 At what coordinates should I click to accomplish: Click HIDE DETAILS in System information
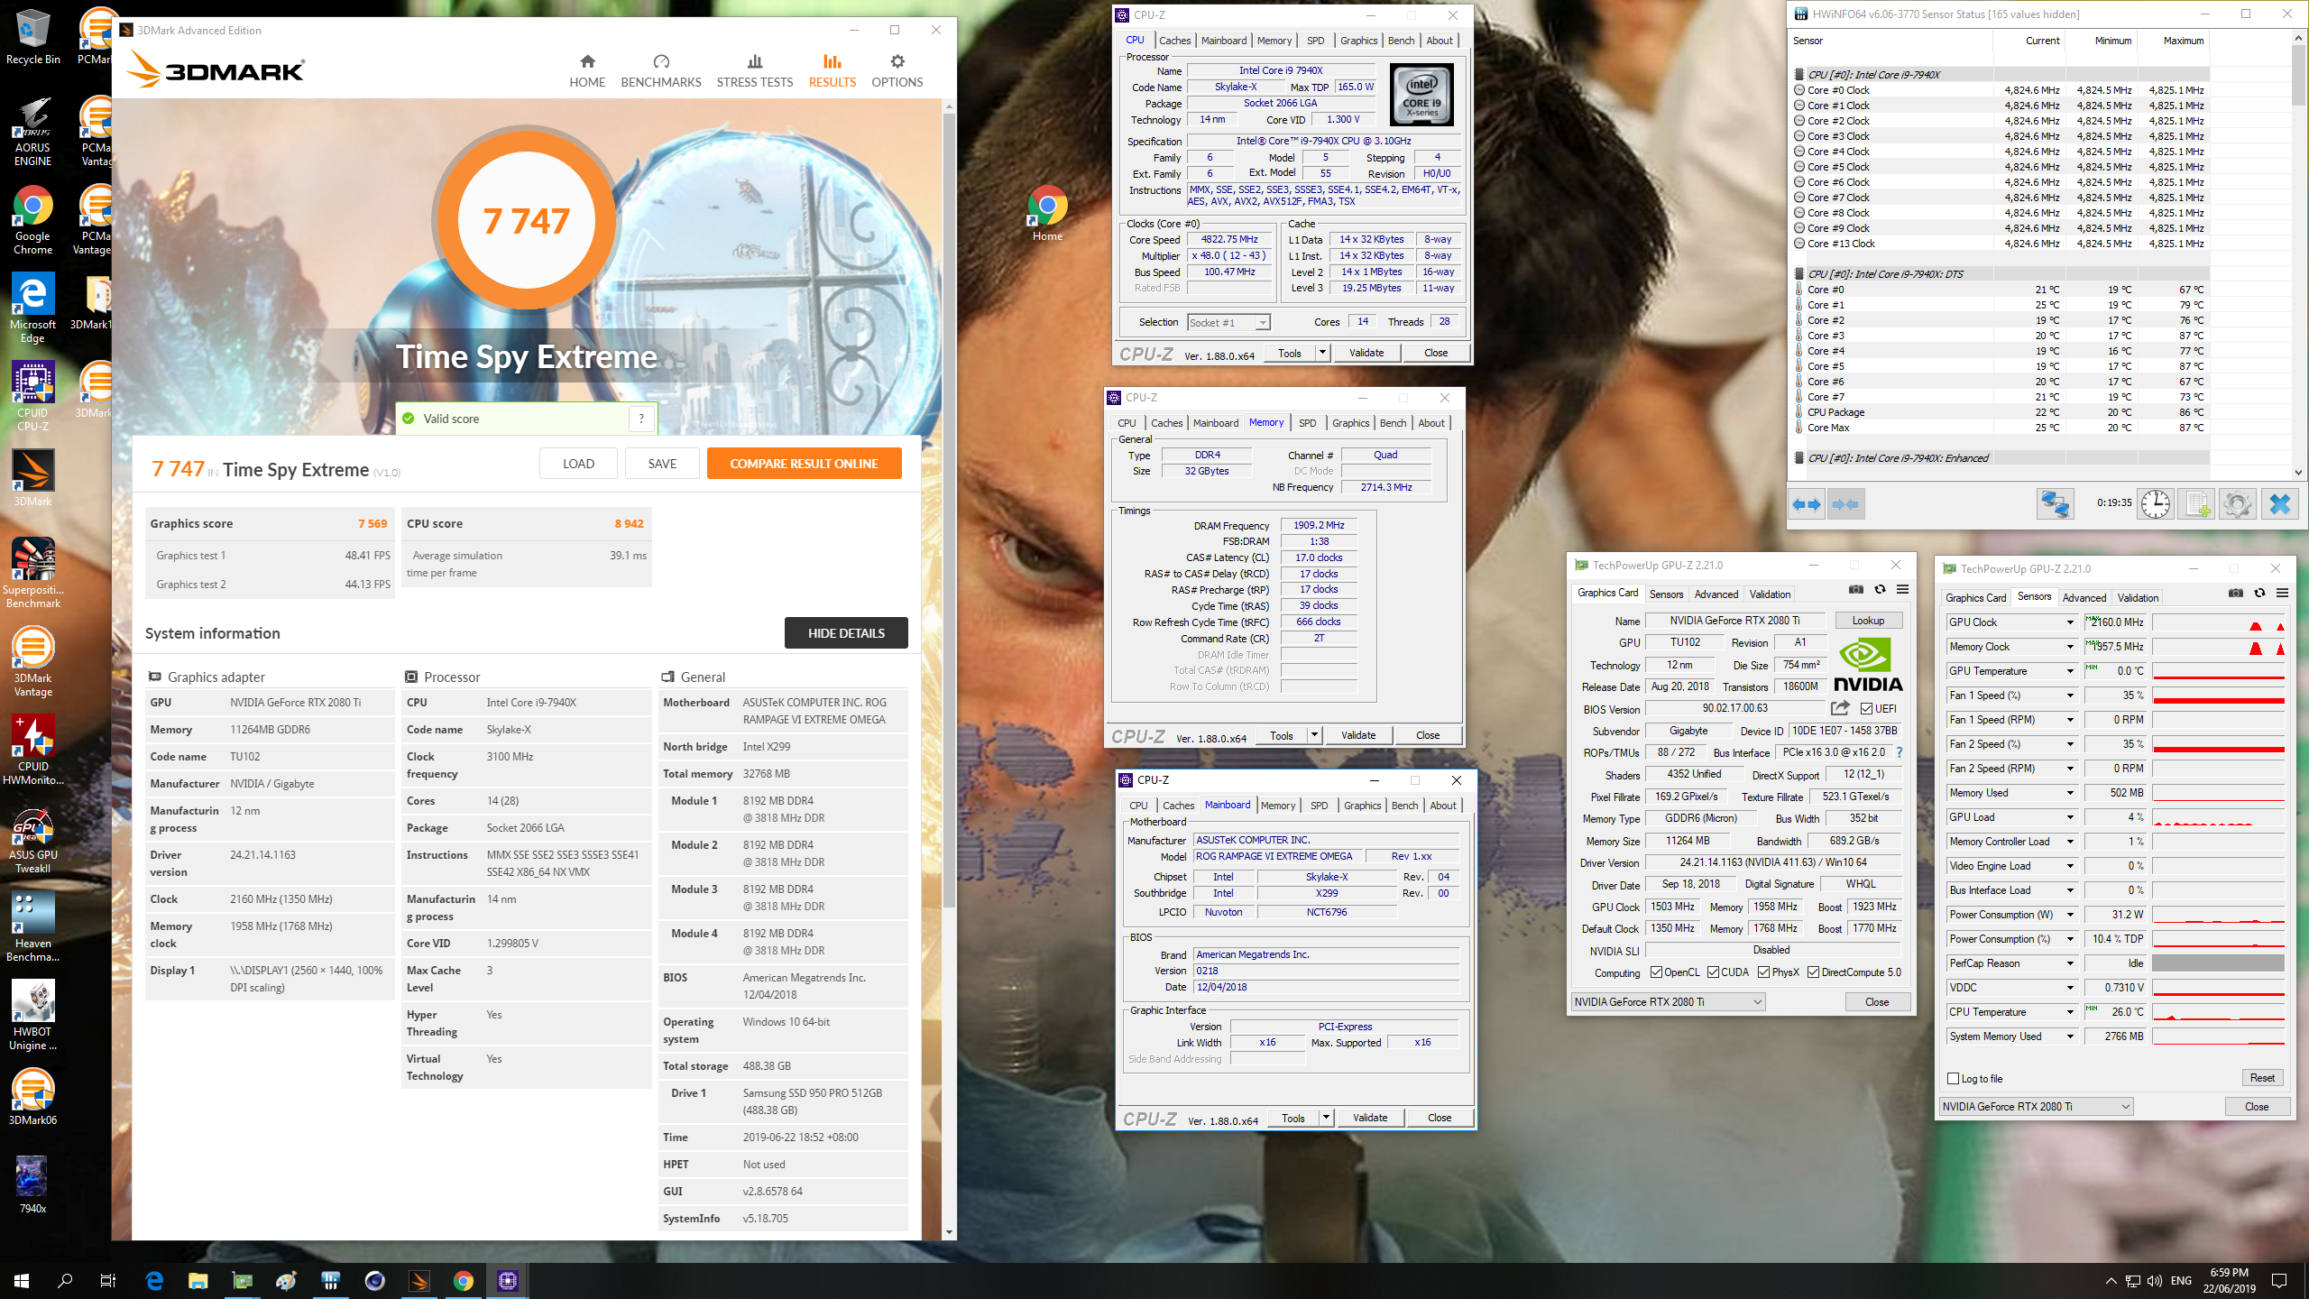click(846, 633)
